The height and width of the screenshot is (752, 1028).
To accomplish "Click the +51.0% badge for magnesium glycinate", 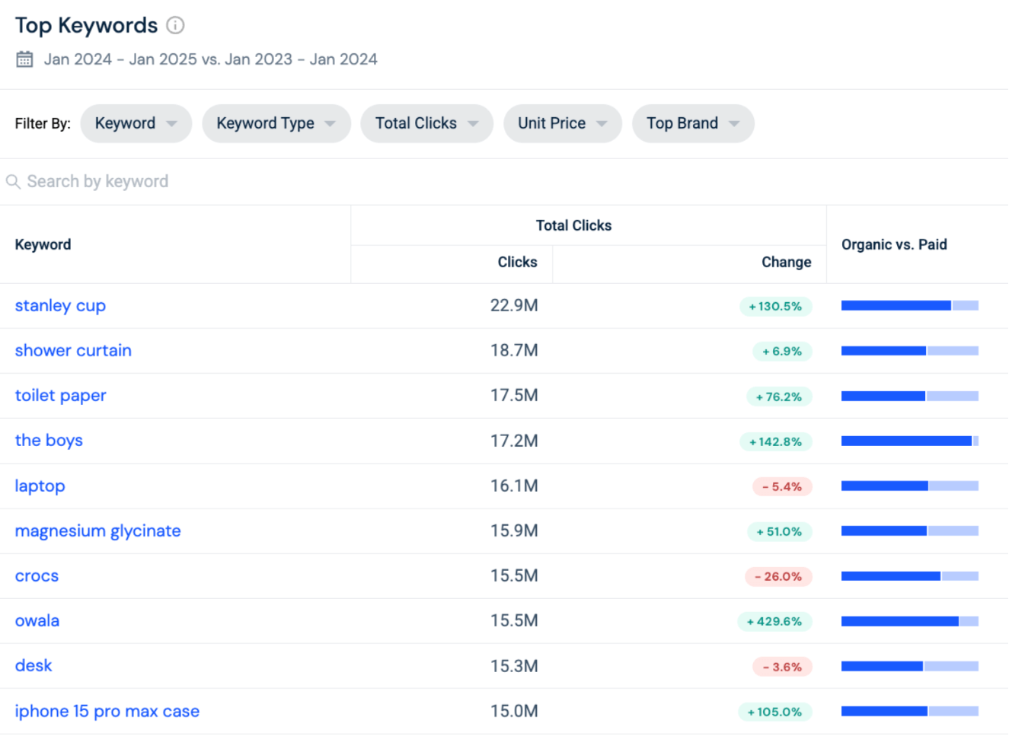I will [x=779, y=531].
